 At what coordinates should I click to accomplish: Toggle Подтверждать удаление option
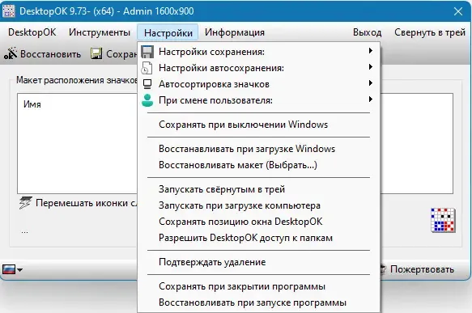259,263
